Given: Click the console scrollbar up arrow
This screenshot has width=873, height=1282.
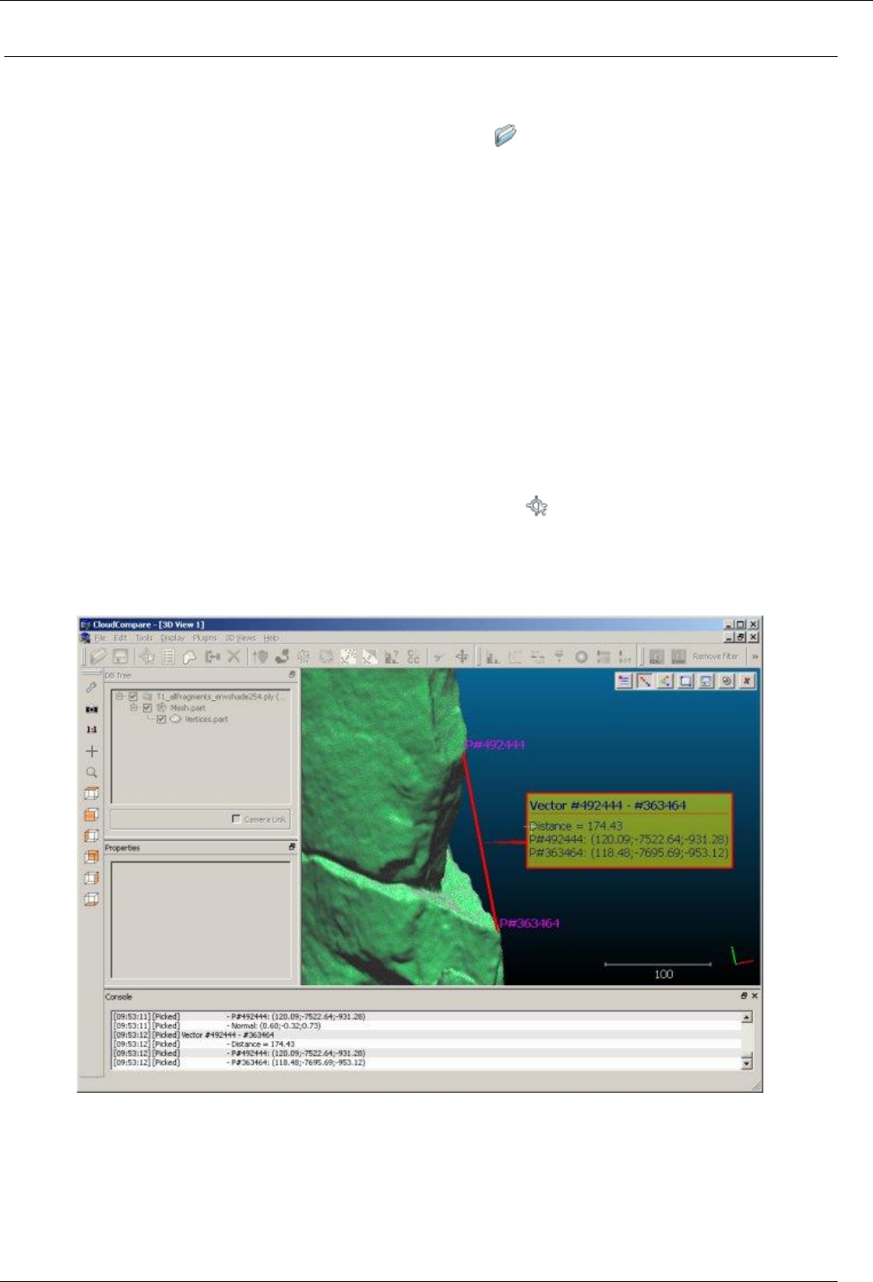Looking at the screenshot, I should coord(746,1018).
